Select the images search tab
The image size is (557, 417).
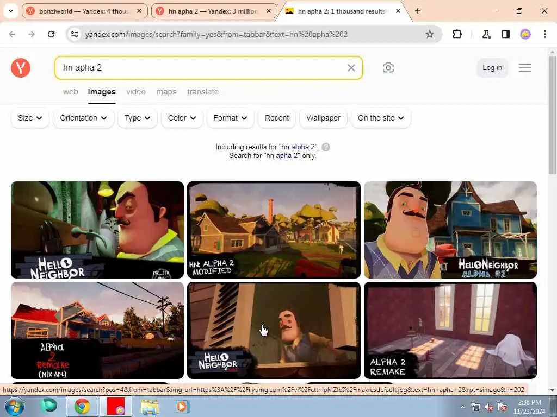pyautogui.click(x=102, y=92)
